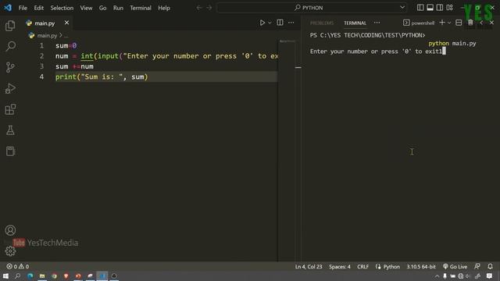
Task: Open the Terminal menu
Action: 141,8
